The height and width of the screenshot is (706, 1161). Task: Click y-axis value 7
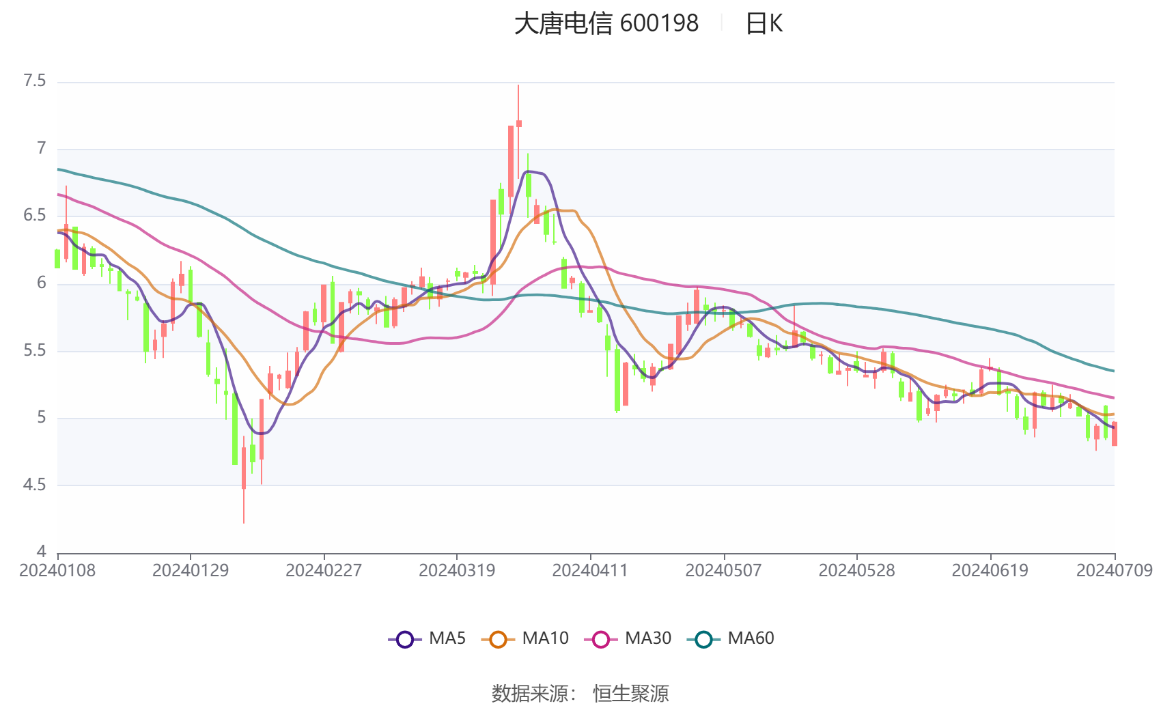click(x=42, y=148)
